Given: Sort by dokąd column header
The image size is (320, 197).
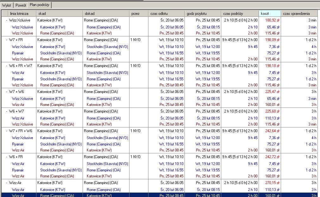Looking at the screenshot, I should pyautogui.click(x=106, y=14).
